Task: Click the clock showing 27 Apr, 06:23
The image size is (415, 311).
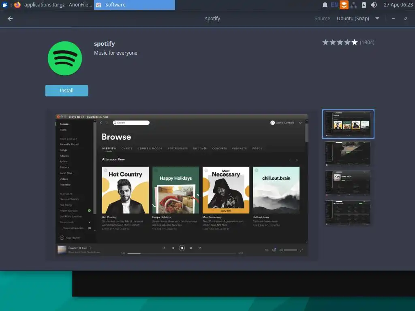Action: click(398, 5)
